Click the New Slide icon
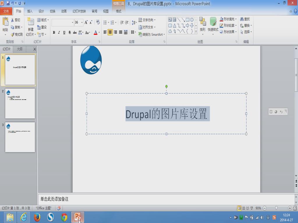The image size is (298, 223). point(30,22)
